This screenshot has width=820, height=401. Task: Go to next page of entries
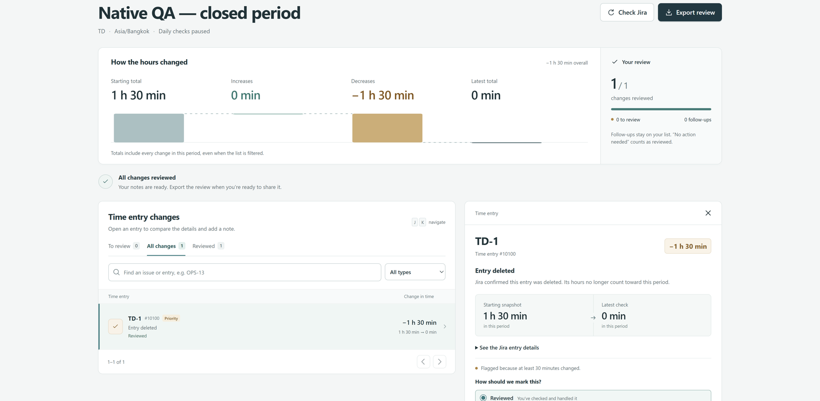coord(439,362)
